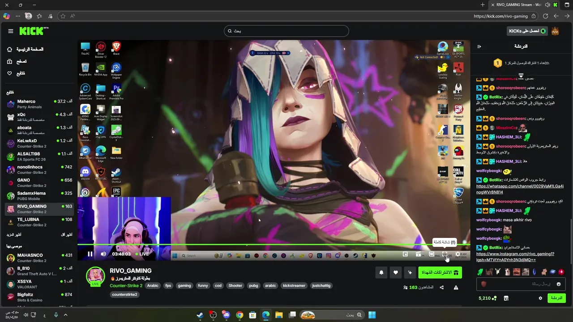
Task: Click the LIVE indicator in the player
Action: tap(142, 254)
